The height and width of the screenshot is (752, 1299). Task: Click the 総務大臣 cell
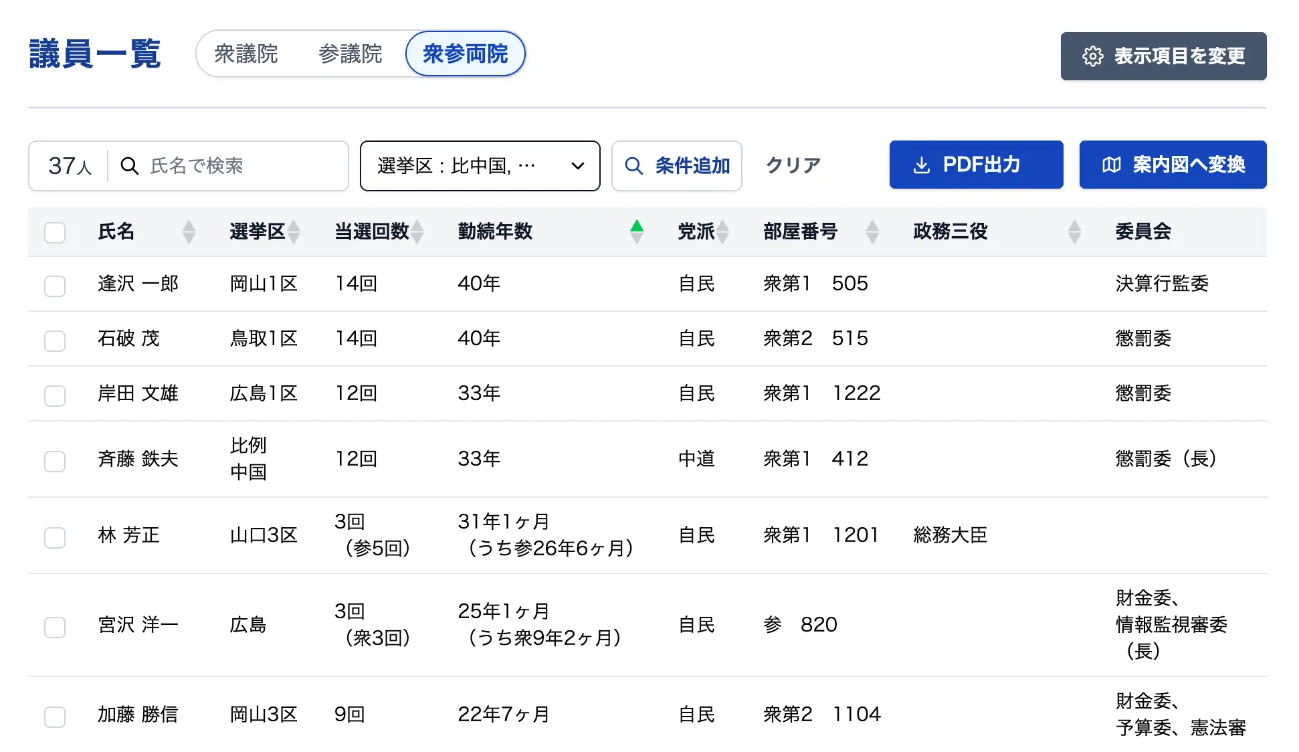(x=950, y=535)
